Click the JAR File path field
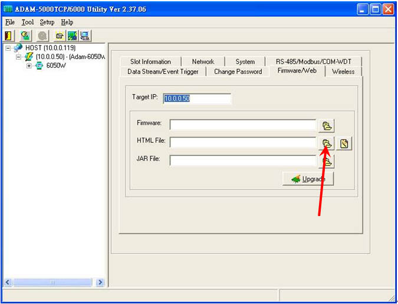 243,161
